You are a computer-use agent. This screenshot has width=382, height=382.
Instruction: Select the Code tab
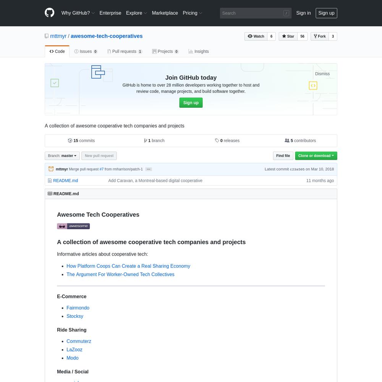[57, 52]
